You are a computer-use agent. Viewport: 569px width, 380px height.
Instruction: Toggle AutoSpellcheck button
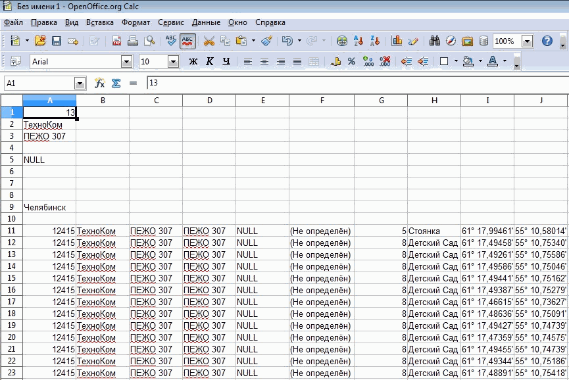coord(187,41)
